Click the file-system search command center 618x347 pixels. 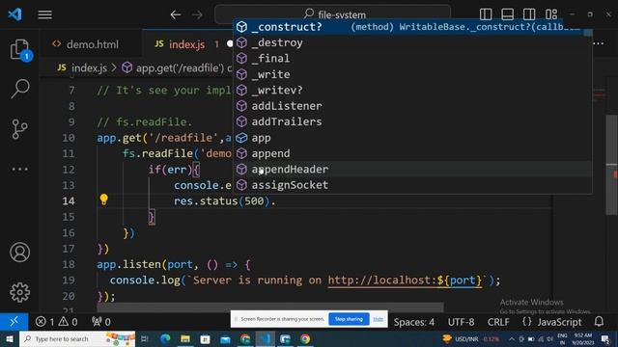pyautogui.click(x=332, y=14)
